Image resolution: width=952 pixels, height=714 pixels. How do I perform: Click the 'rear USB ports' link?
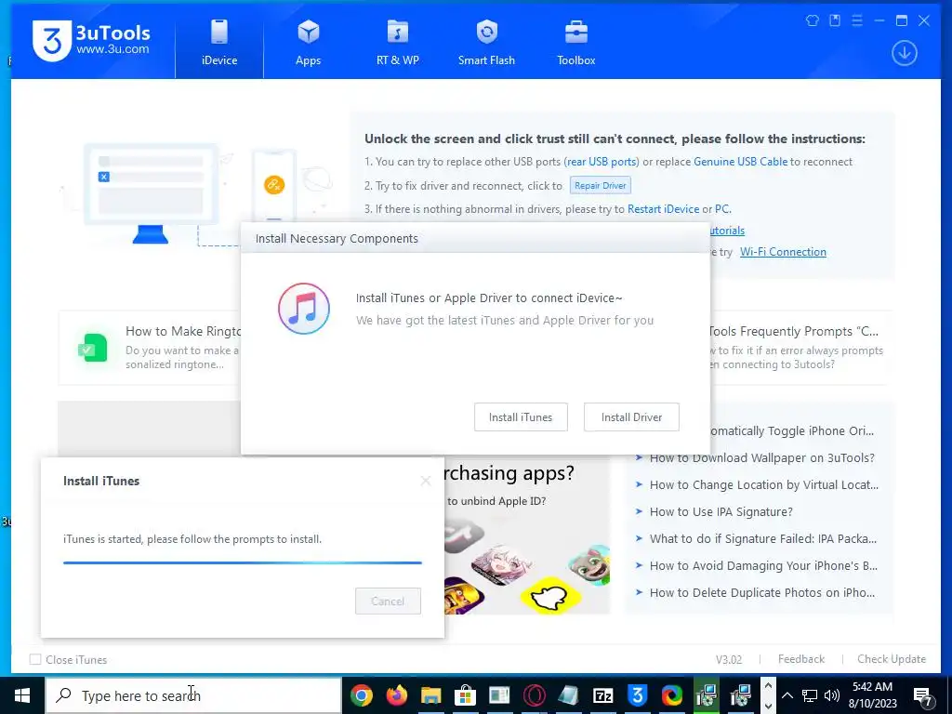(602, 162)
